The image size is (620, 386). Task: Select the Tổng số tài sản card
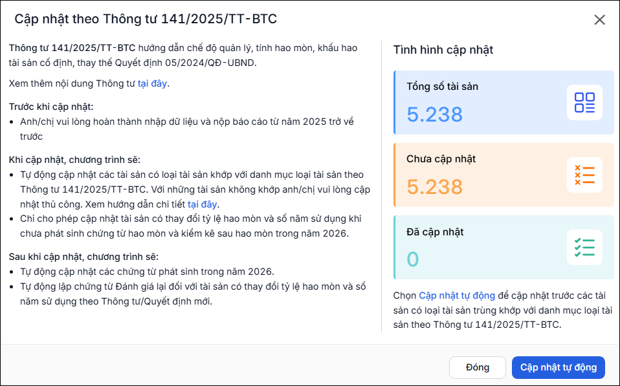click(x=504, y=103)
